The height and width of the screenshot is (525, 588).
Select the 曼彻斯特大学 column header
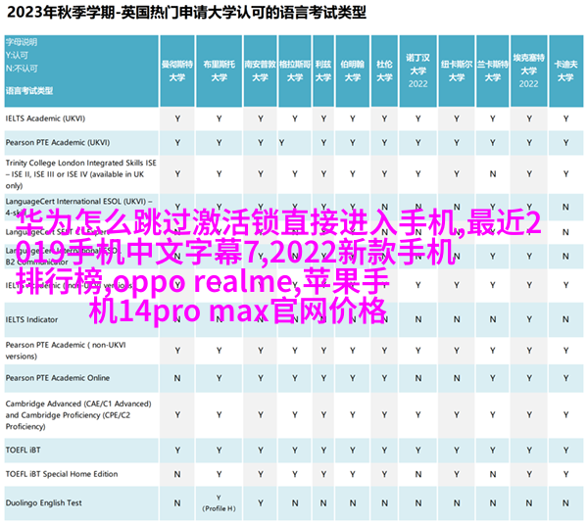(177, 71)
